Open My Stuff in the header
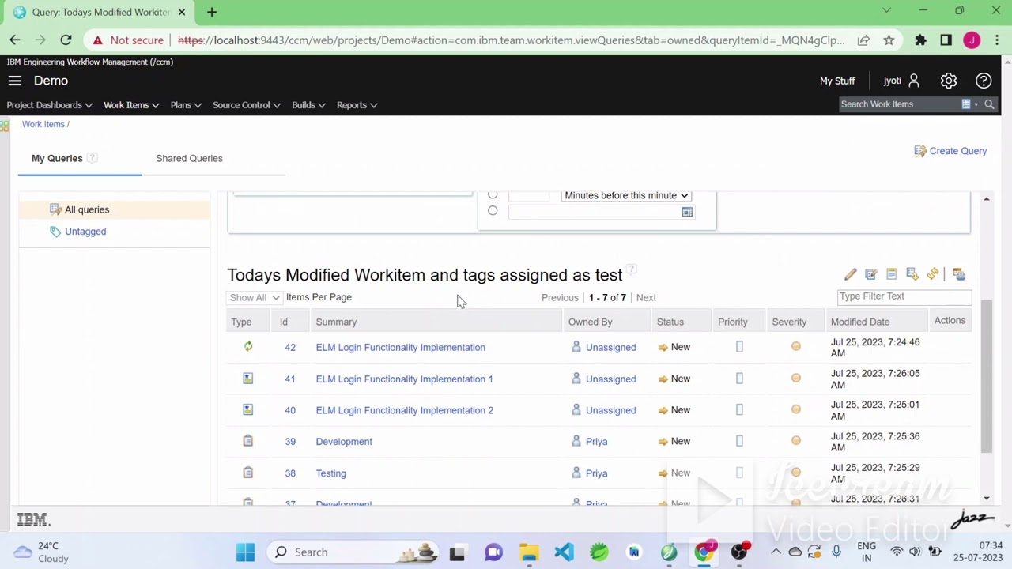 837,81
